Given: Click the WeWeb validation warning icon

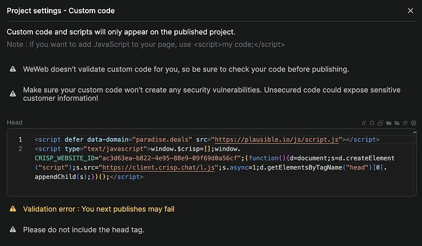Looking at the screenshot, I should pyautogui.click(x=12, y=70).
